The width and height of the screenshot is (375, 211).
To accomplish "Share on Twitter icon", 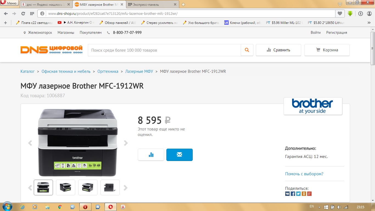I will pyautogui.click(x=298, y=194).
